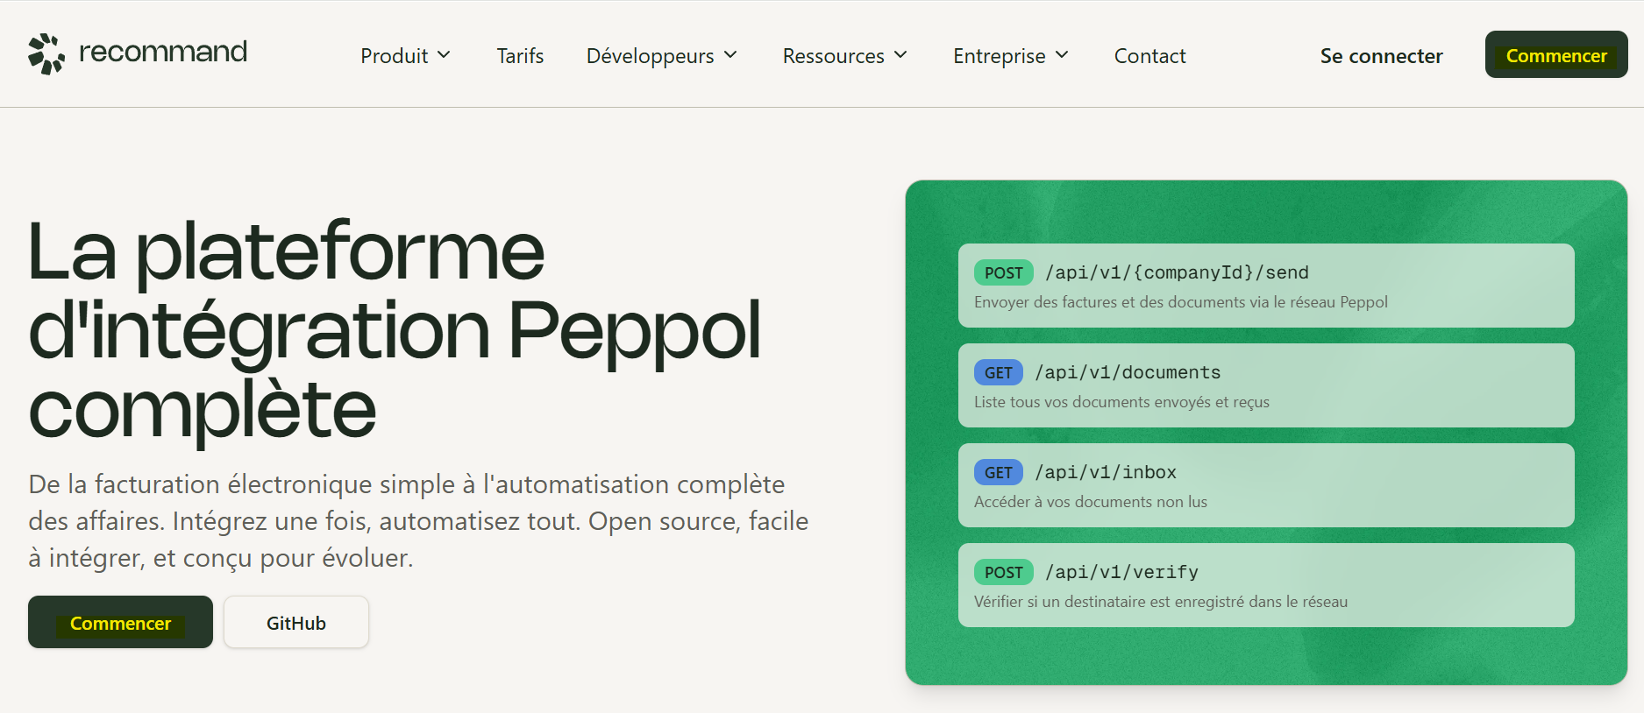
Task: Click the POST badge for the send endpoint
Action: tap(1003, 273)
